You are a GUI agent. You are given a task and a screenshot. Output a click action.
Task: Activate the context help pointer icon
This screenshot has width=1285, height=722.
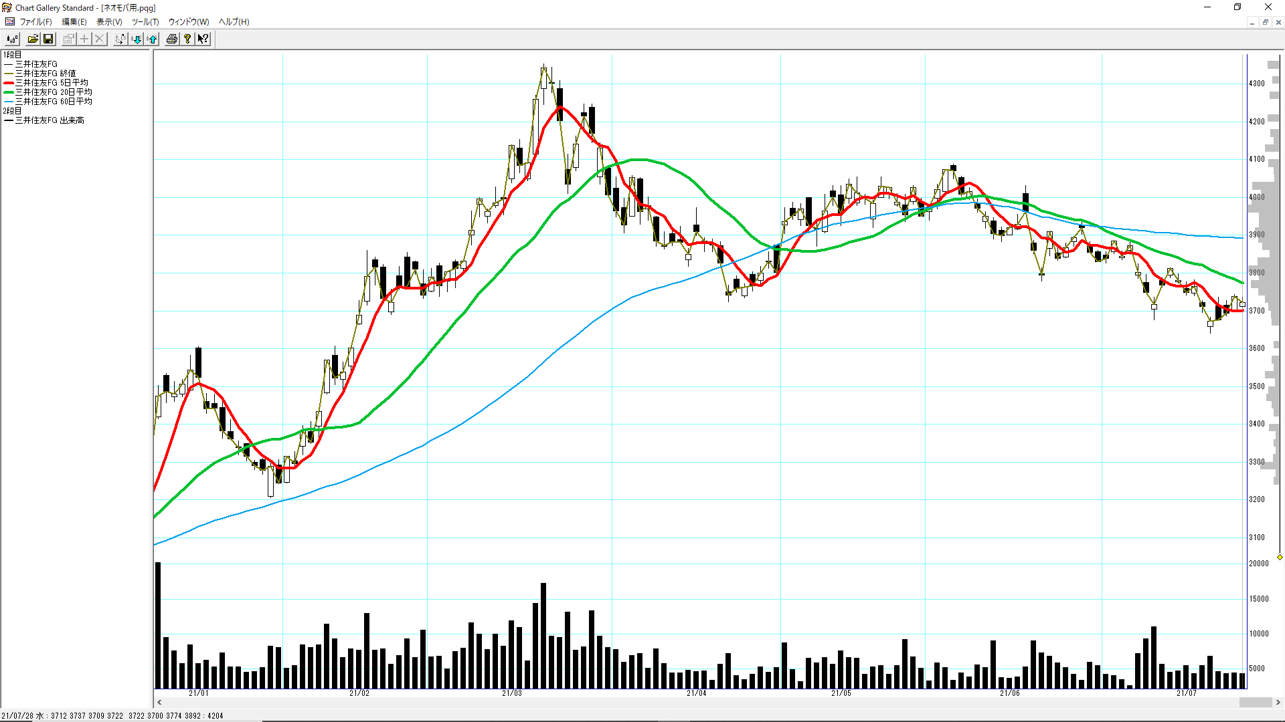pyautogui.click(x=203, y=39)
